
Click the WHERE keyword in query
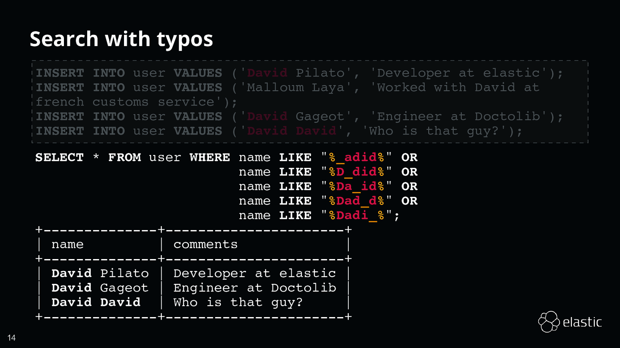[x=210, y=157]
